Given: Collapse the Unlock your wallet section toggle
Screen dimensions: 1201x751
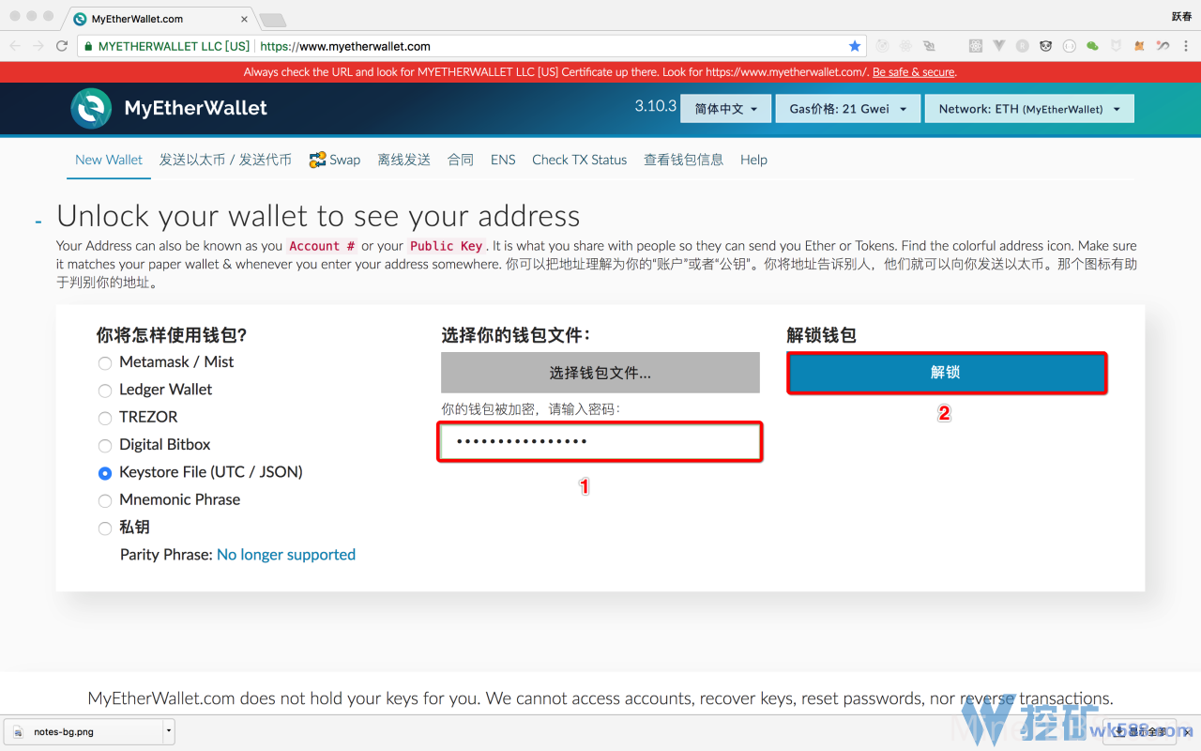Looking at the screenshot, I should pyautogui.click(x=38, y=222).
